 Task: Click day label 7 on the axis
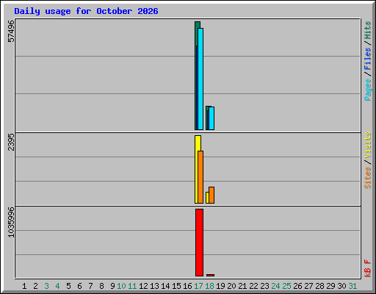click(x=90, y=286)
